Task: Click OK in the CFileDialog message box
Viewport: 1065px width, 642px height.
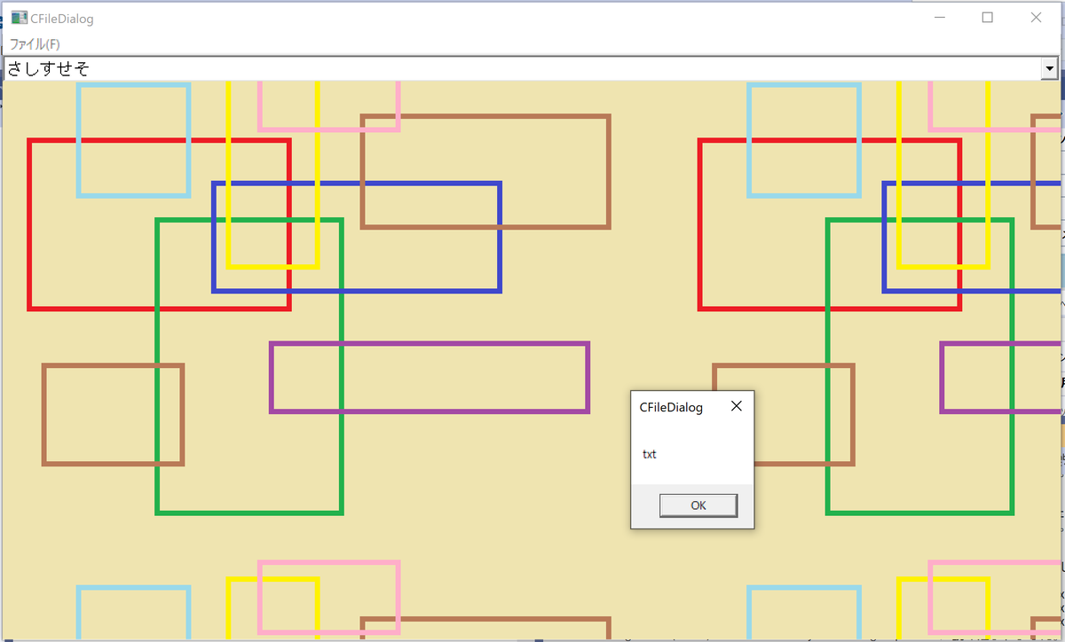Action: pos(698,505)
